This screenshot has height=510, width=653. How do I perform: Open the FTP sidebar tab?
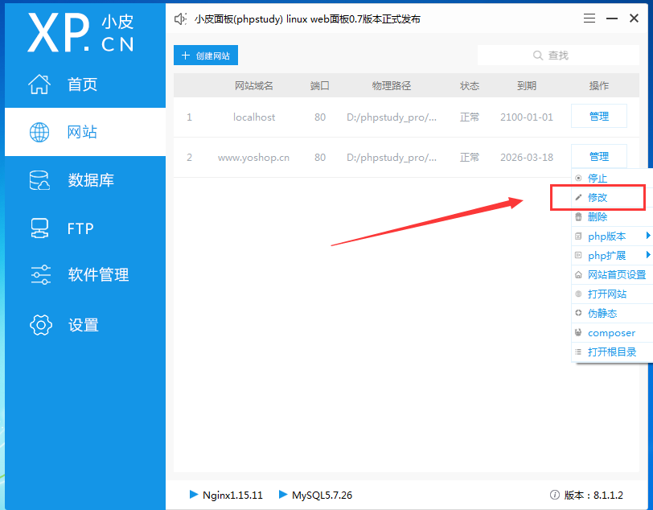[85, 228]
